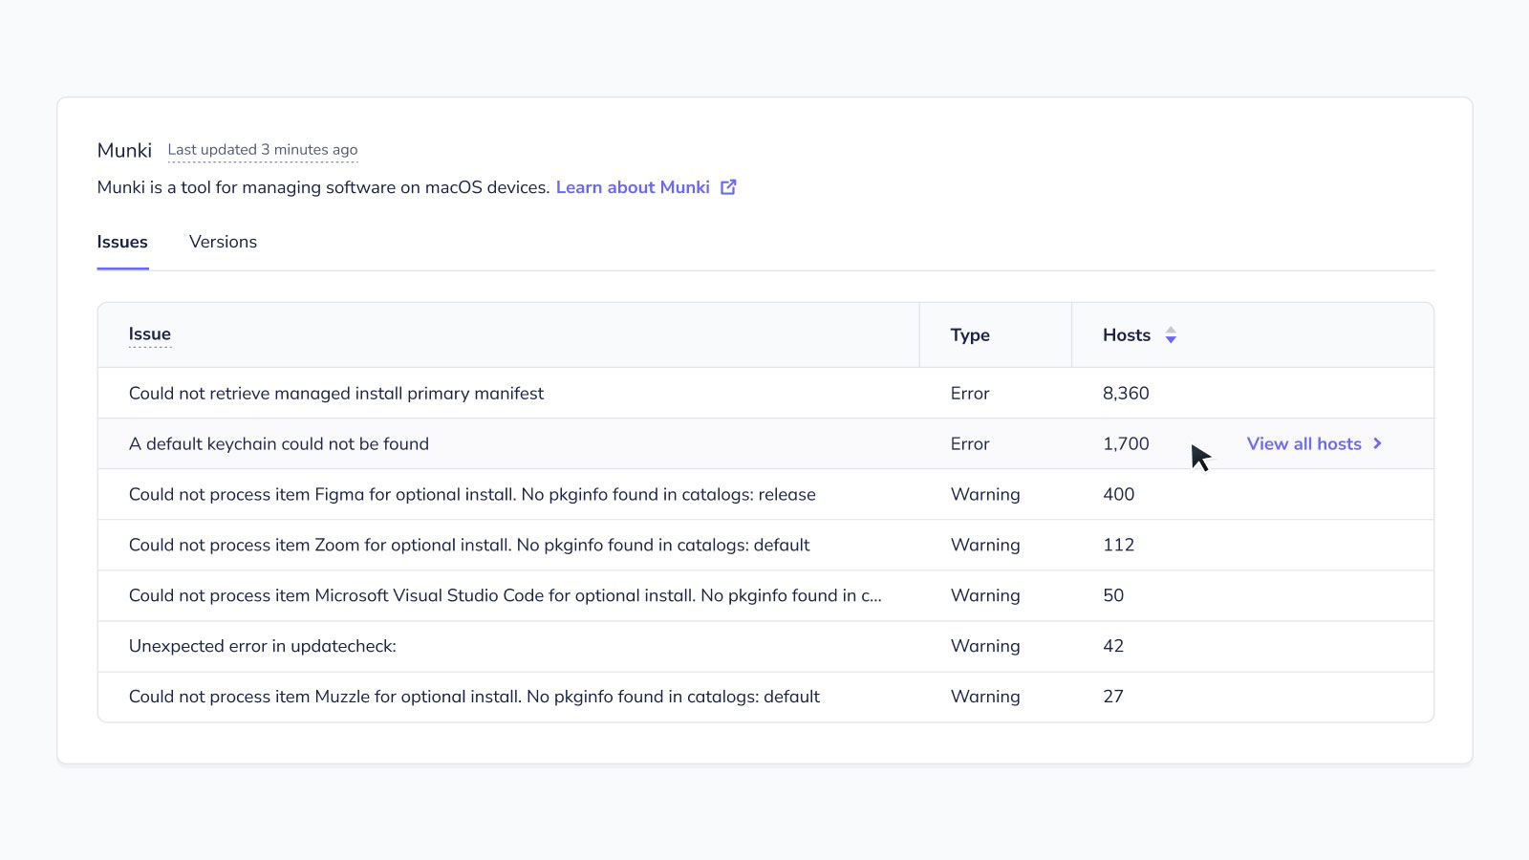The width and height of the screenshot is (1529, 860).
Task: Click View all hosts link
Action: 1303,443
